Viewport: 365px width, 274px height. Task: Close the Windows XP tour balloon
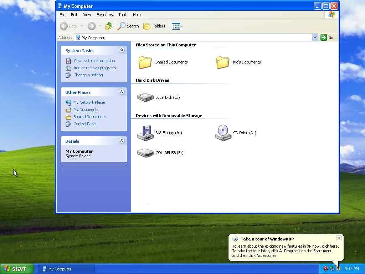tap(339, 238)
